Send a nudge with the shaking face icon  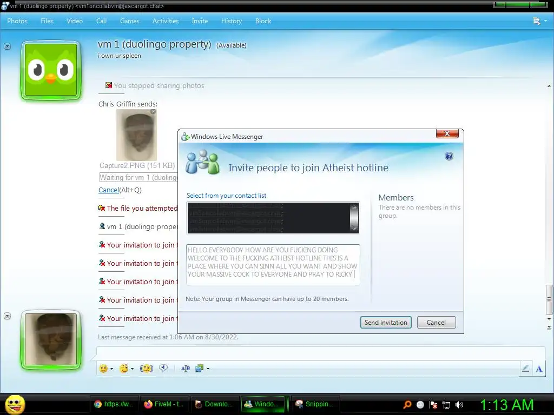[147, 369]
